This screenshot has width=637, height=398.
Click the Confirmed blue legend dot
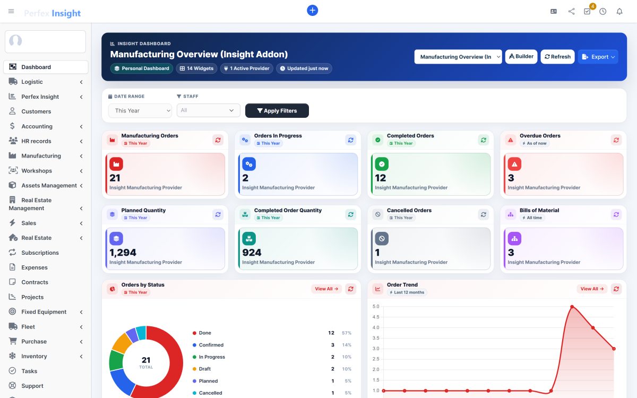(x=194, y=345)
